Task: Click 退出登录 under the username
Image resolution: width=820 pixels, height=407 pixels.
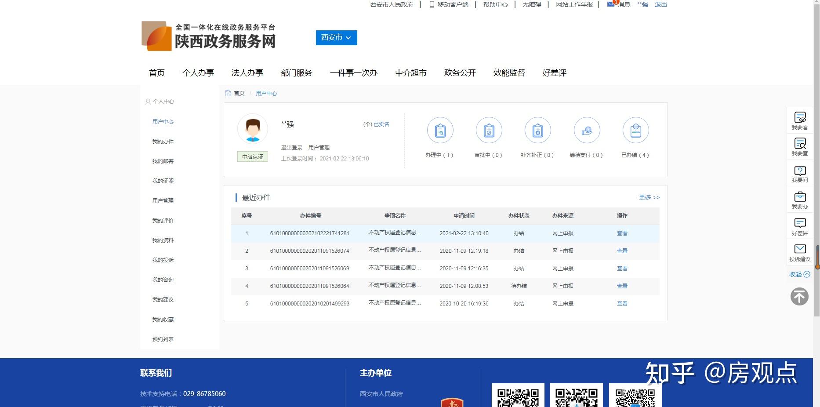Action: (292, 148)
